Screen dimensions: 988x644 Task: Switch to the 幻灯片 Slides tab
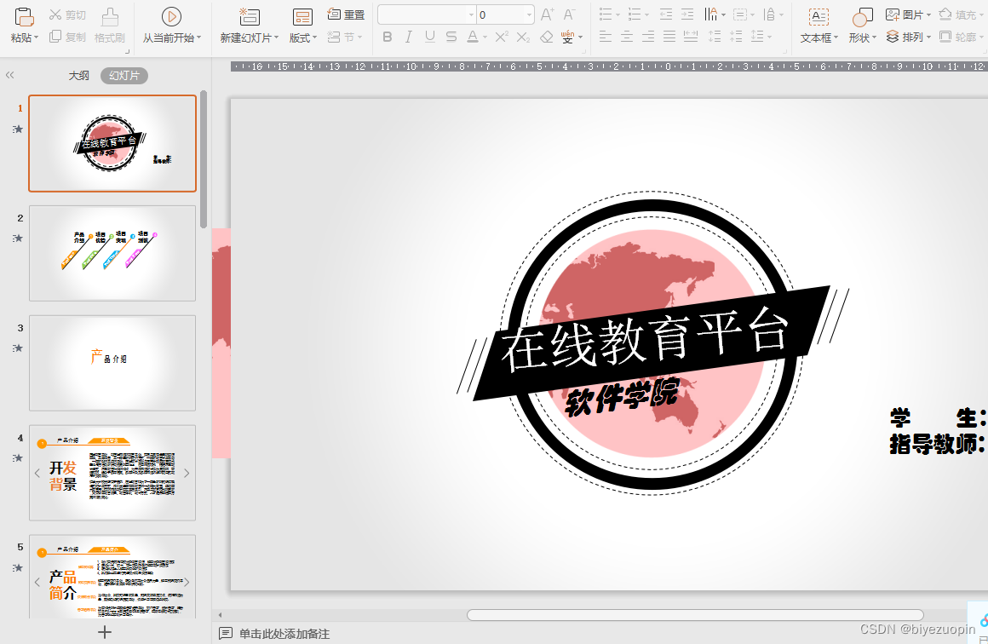pyautogui.click(x=123, y=75)
